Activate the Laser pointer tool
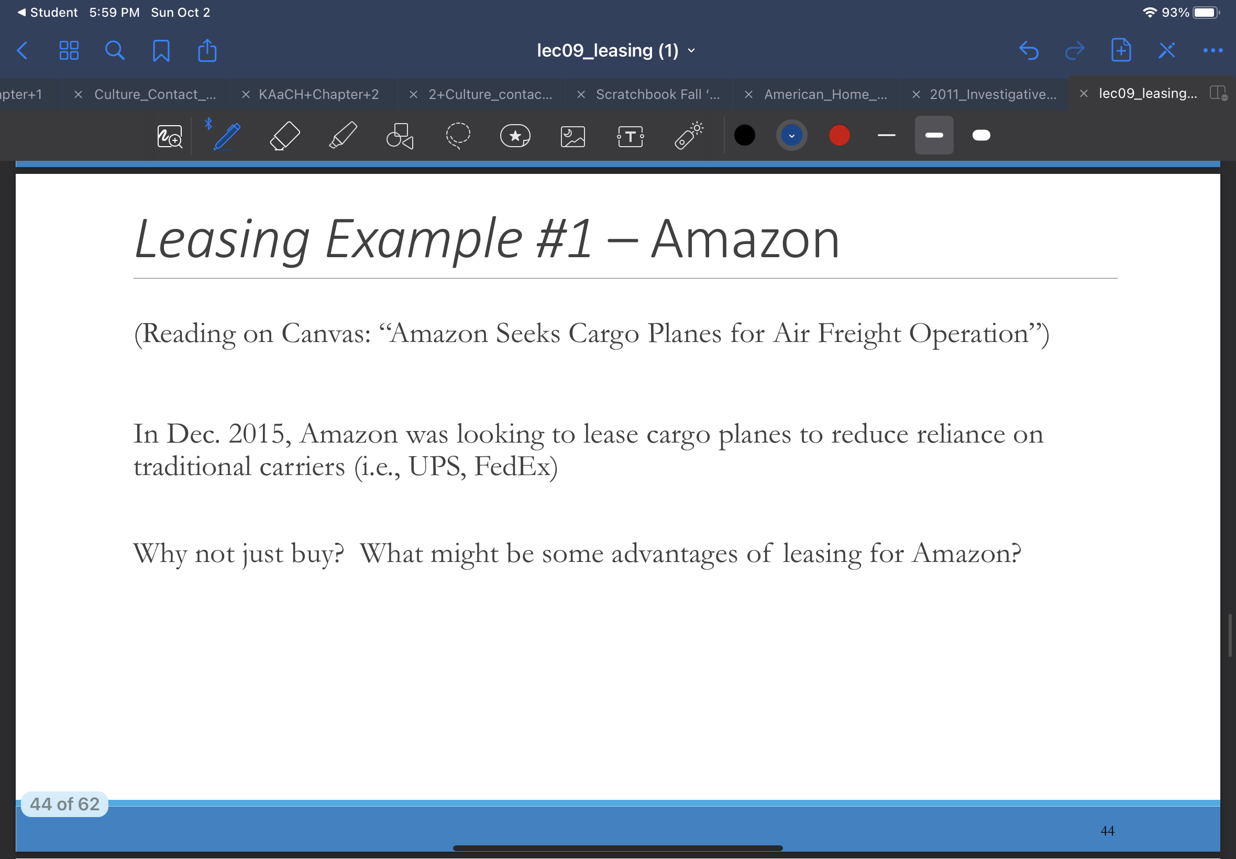 (x=688, y=136)
